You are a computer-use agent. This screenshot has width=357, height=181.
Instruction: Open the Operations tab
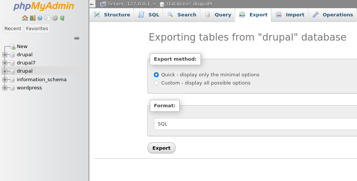coord(332,15)
